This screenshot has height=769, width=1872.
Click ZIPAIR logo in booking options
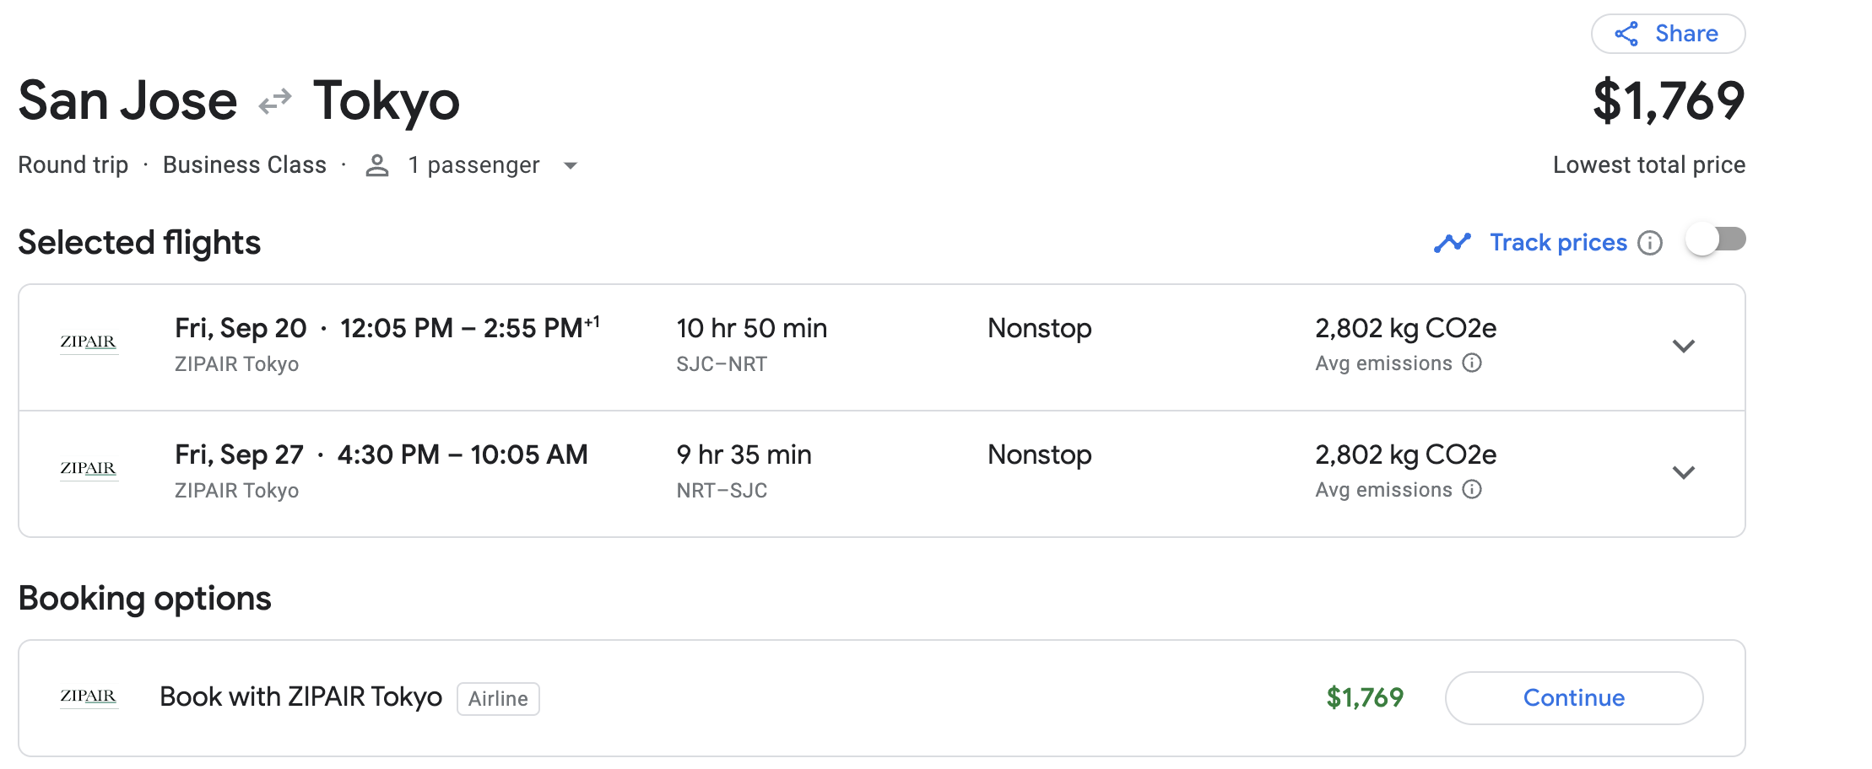(89, 696)
